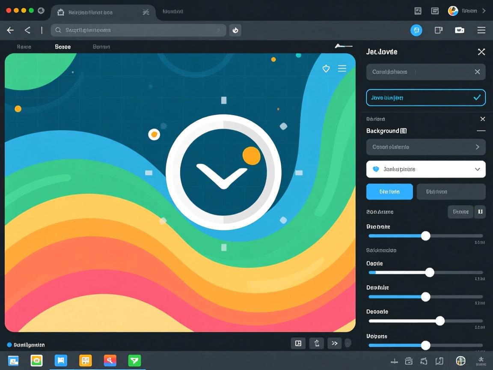Switch to the inactive option next to the blue segment

[451, 191]
